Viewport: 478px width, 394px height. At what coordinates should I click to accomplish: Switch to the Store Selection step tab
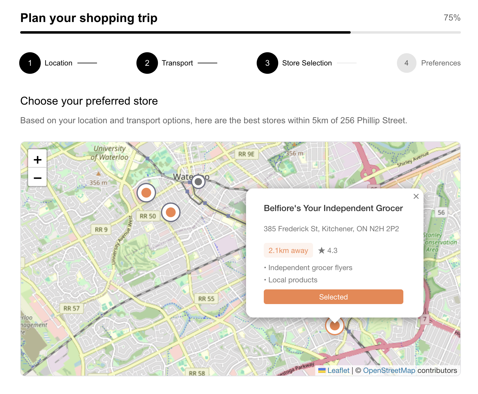pos(267,63)
